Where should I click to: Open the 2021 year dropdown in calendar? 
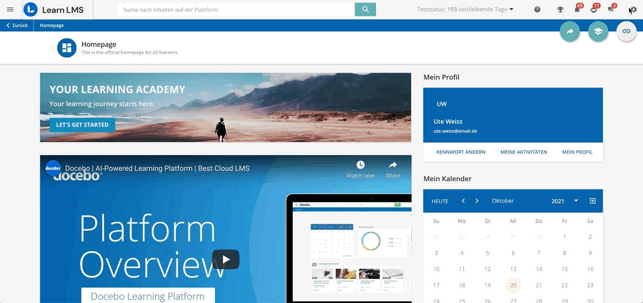tap(564, 201)
